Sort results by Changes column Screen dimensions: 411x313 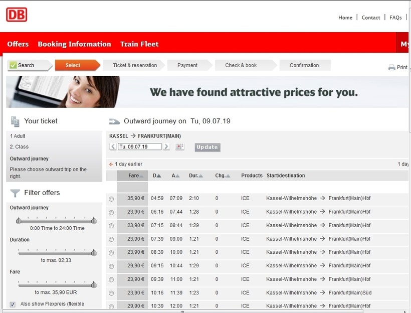point(223,176)
